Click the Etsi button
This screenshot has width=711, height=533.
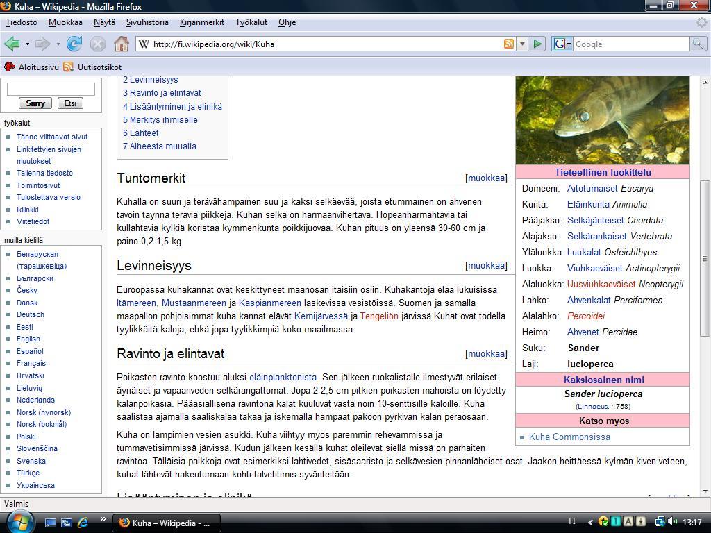click(x=70, y=103)
